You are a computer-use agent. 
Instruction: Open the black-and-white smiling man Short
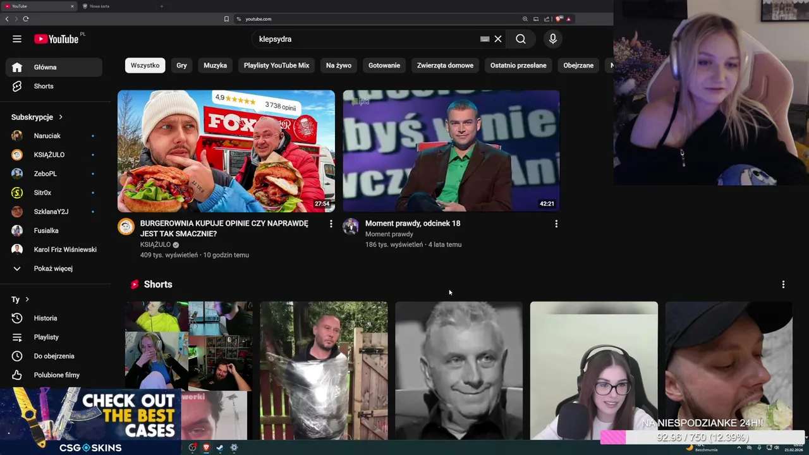(x=459, y=370)
